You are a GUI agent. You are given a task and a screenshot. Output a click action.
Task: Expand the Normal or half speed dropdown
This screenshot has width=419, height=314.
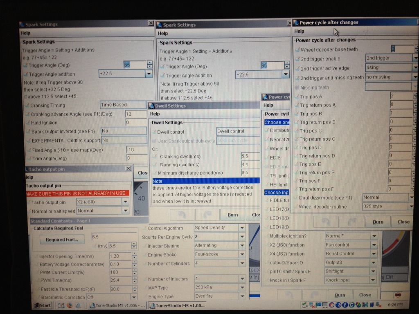click(x=125, y=211)
